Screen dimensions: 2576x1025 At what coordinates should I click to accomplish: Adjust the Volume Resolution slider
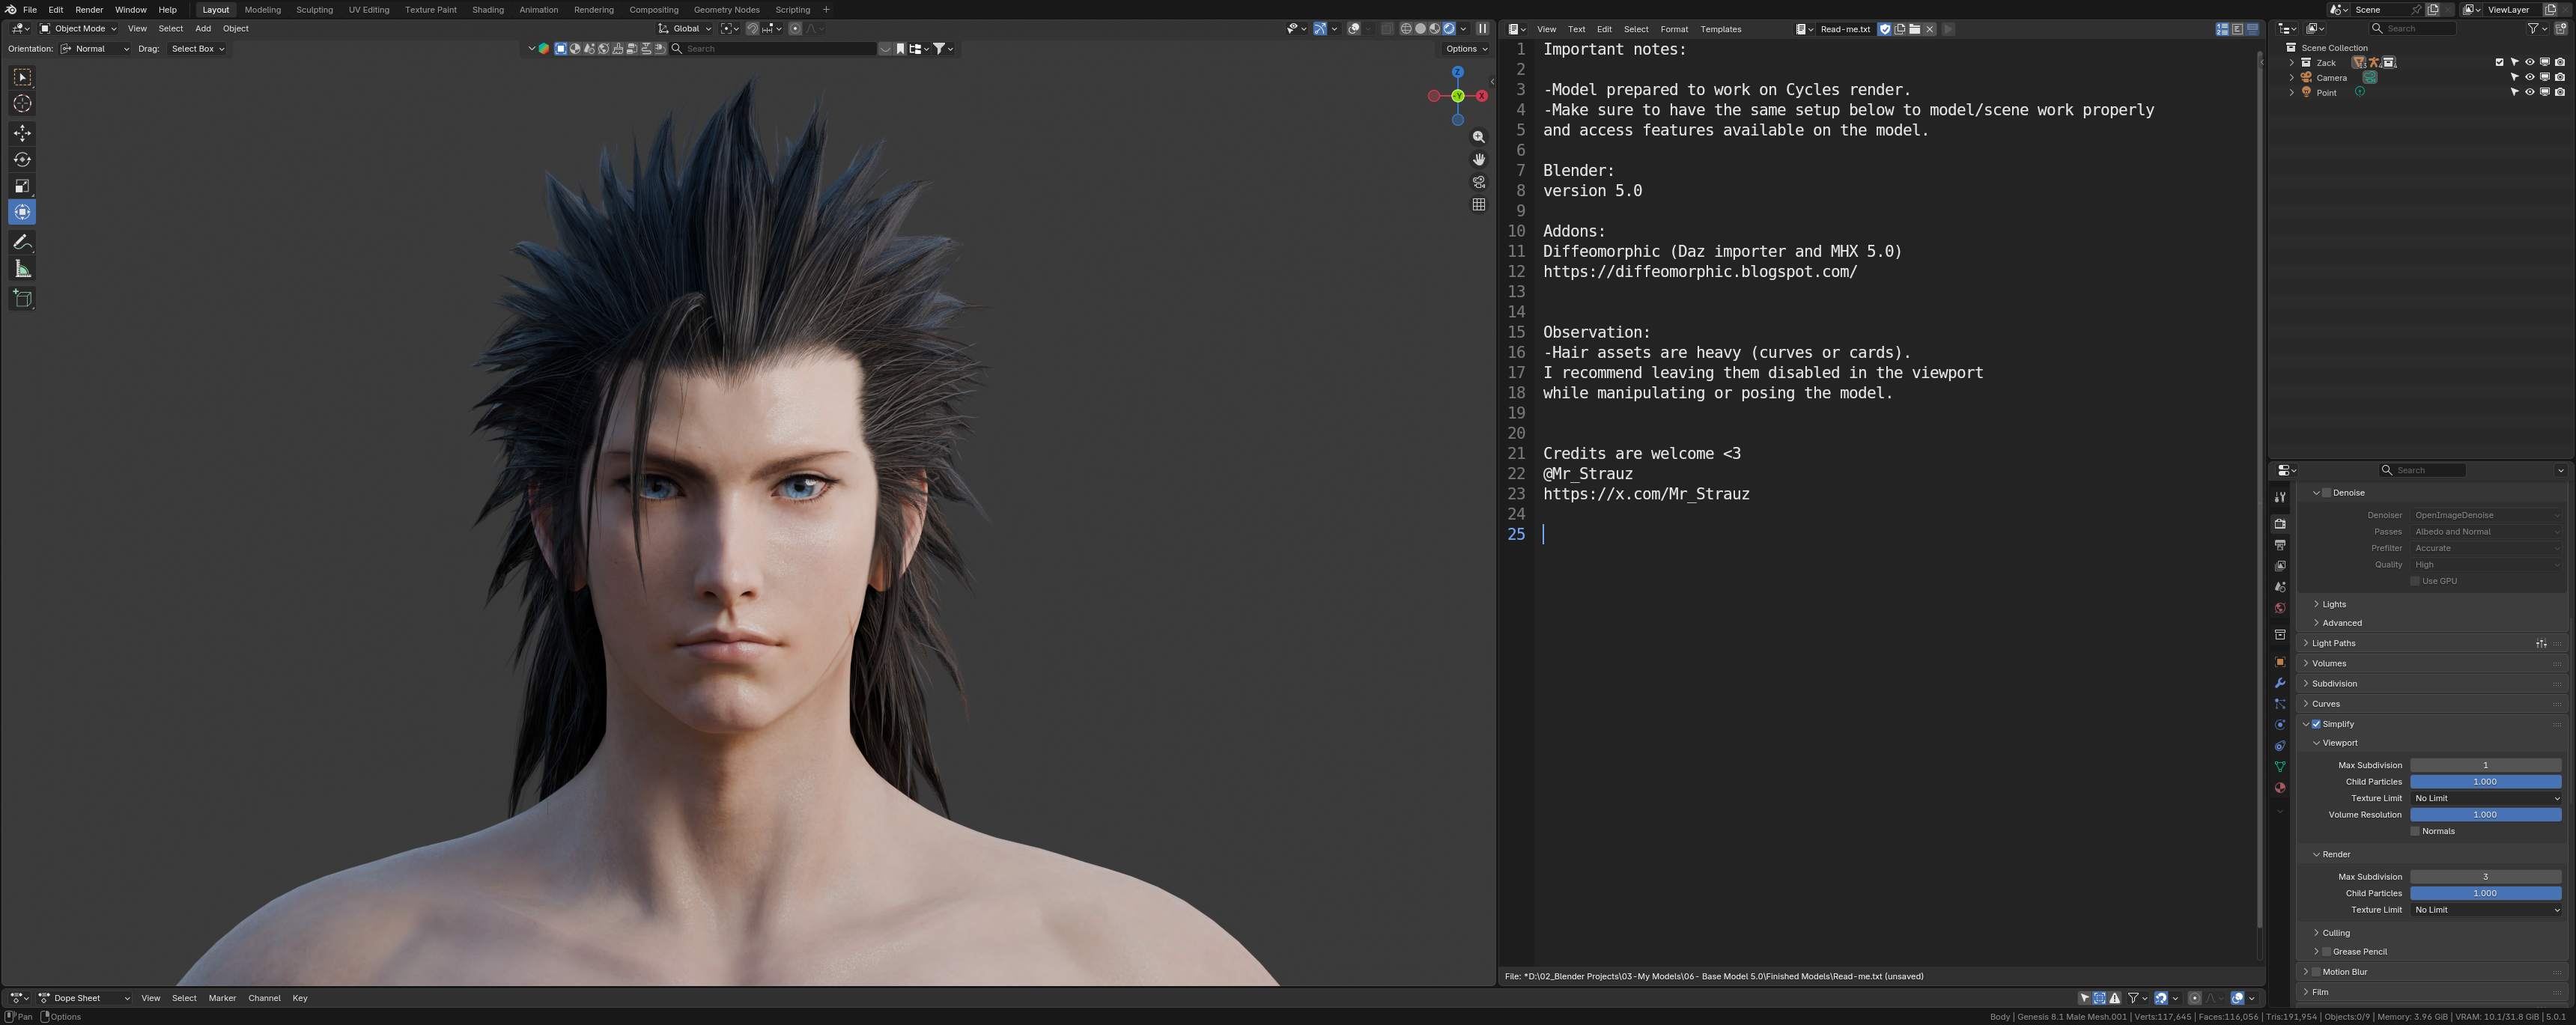pyautogui.click(x=2486, y=815)
